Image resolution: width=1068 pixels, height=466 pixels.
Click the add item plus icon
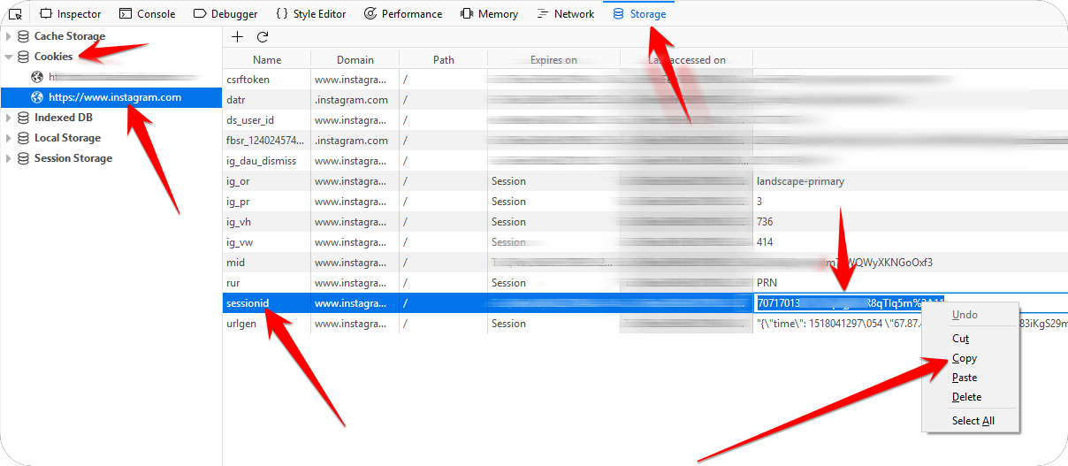coord(237,37)
